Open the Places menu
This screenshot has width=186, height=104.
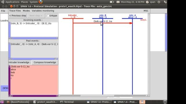pyautogui.click(x=24, y=2)
